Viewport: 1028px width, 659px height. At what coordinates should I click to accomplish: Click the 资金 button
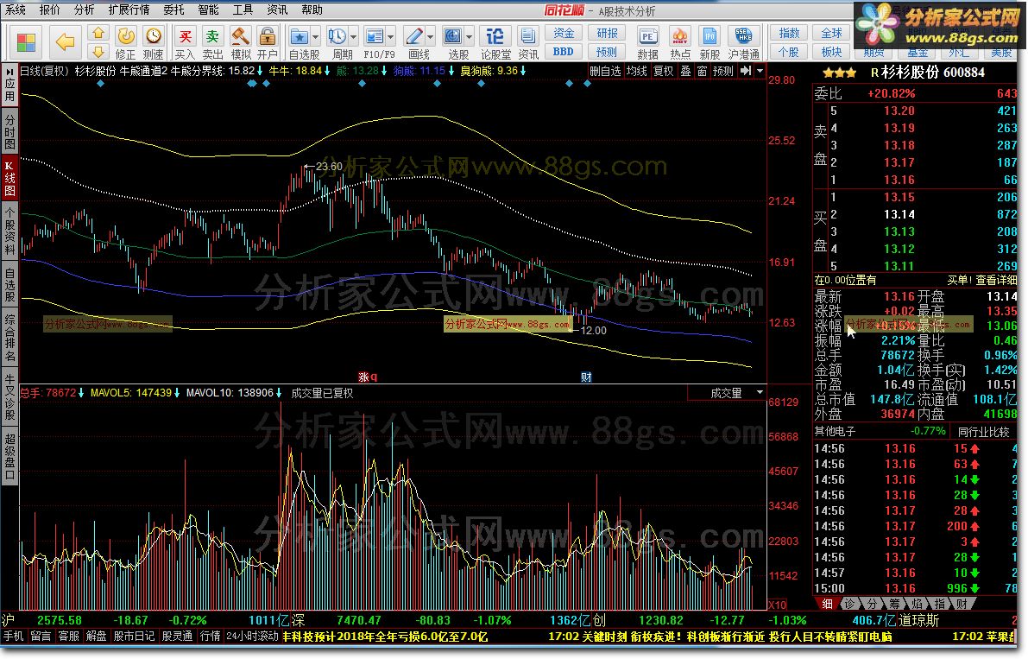pyautogui.click(x=563, y=34)
